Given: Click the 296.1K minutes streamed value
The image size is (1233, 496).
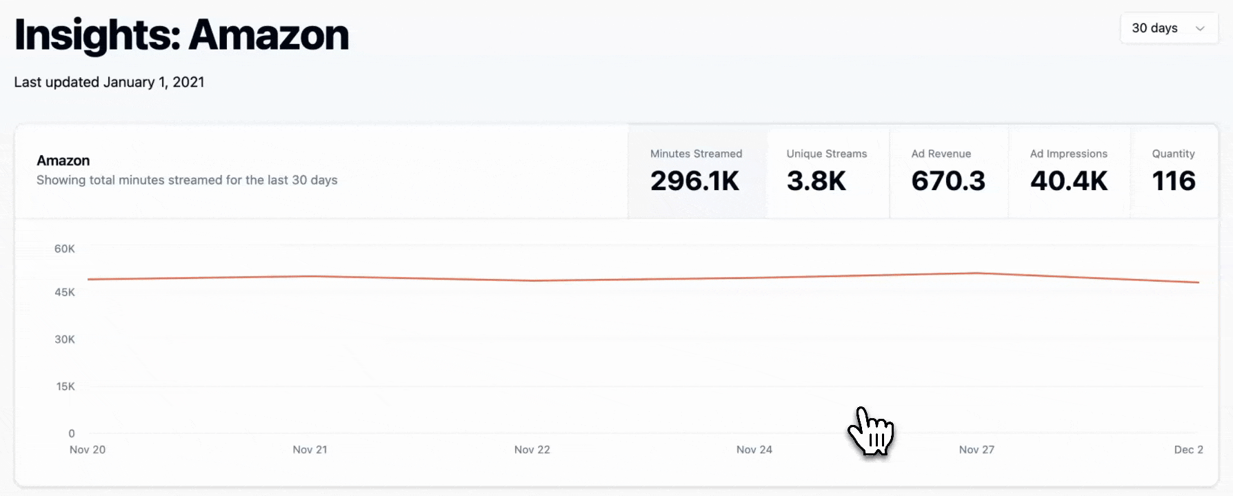Looking at the screenshot, I should [694, 181].
